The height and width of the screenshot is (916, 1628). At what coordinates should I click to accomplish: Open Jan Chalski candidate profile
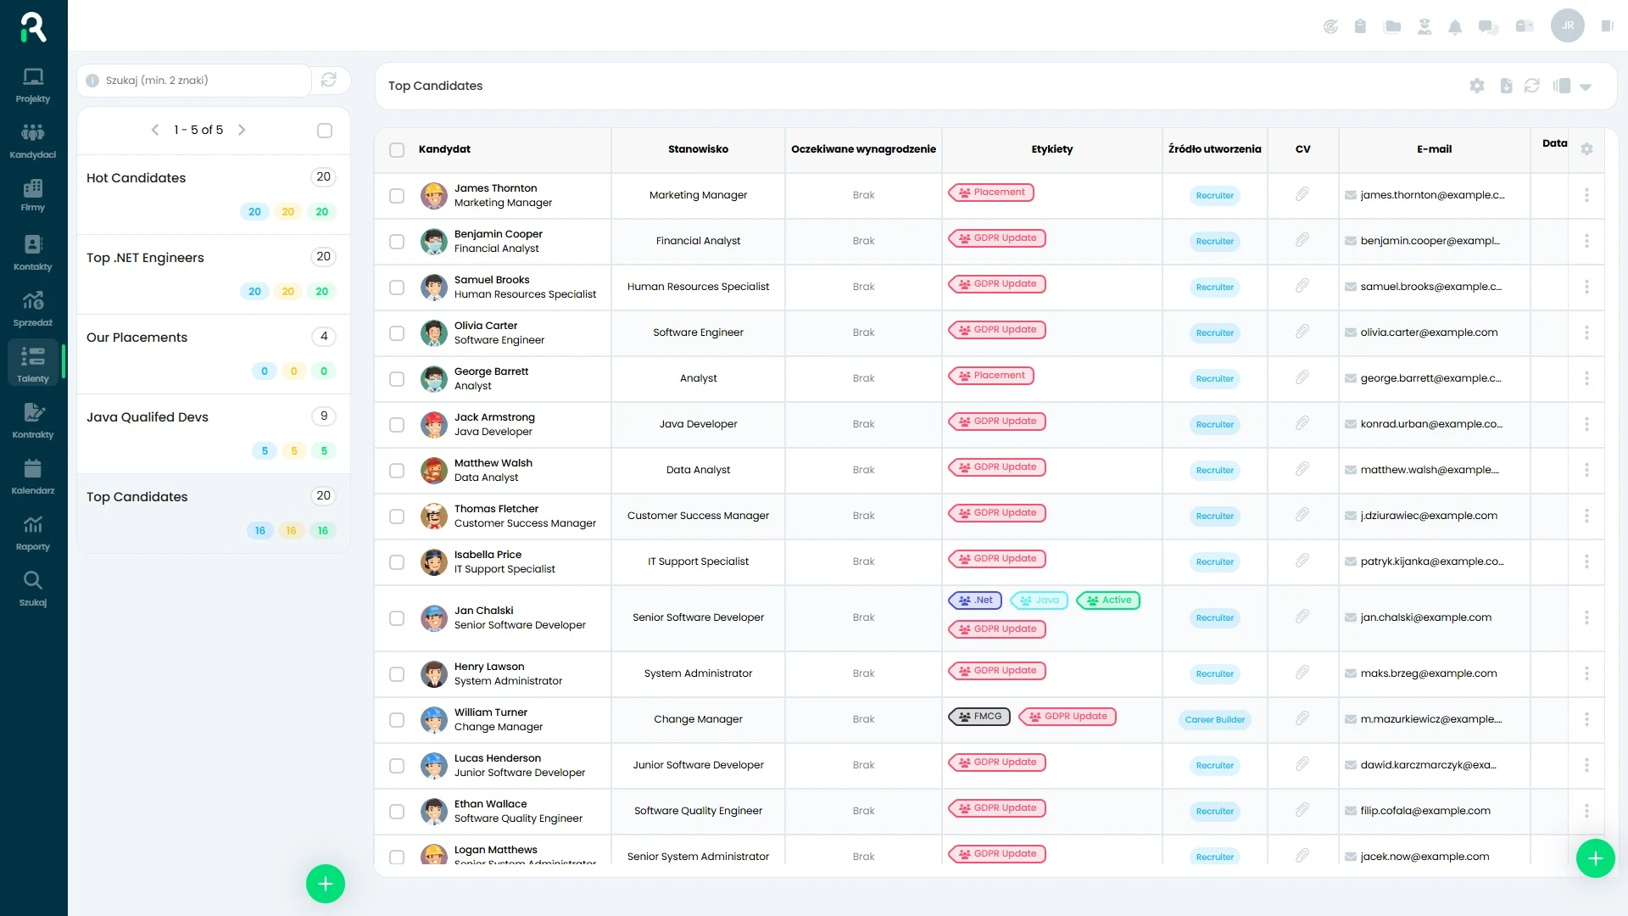pyautogui.click(x=483, y=611)
